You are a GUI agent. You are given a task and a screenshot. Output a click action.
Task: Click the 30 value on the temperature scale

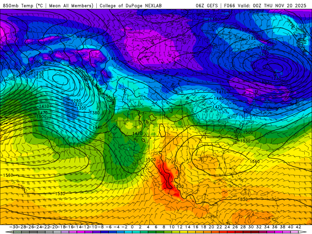[251, 227]
